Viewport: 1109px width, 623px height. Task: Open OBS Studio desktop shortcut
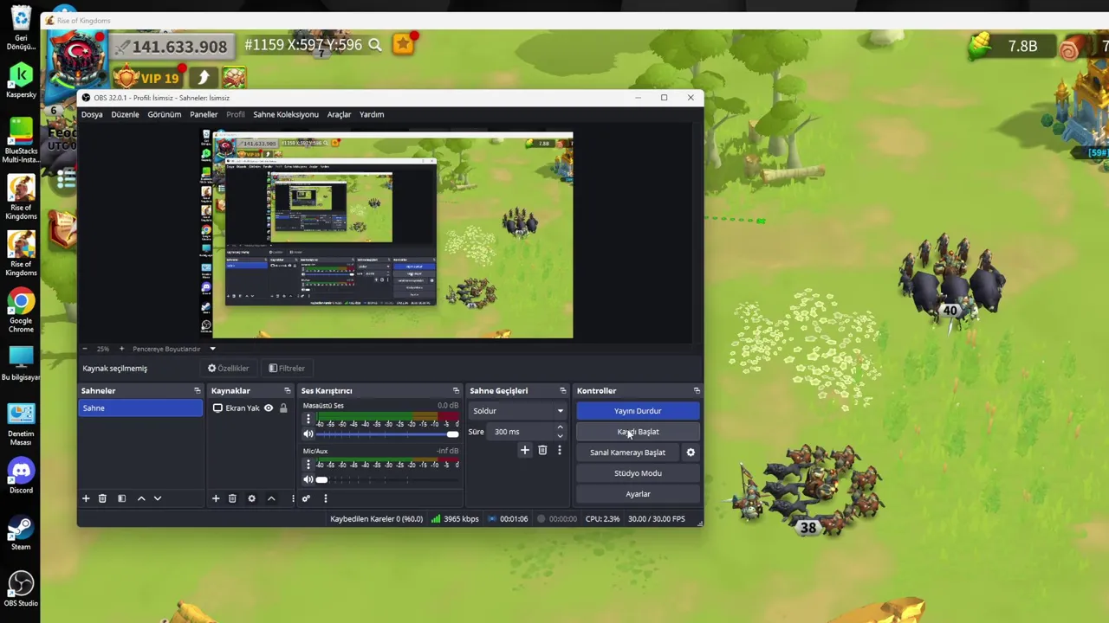21,590
